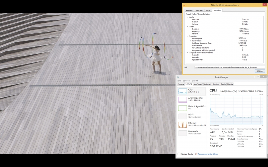This screenshot has height=167, width=268.
Task: Collapse the Audio statistics group
Action: pyautogui.click(x=188, y=17)
